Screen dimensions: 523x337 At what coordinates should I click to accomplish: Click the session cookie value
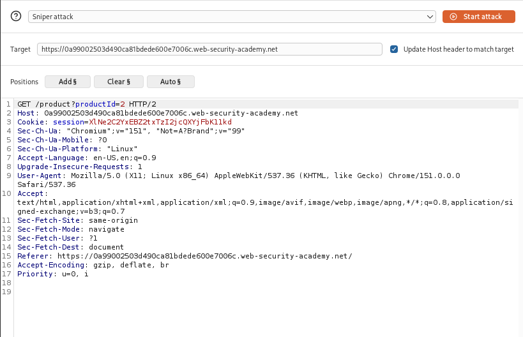coord(160,122)
